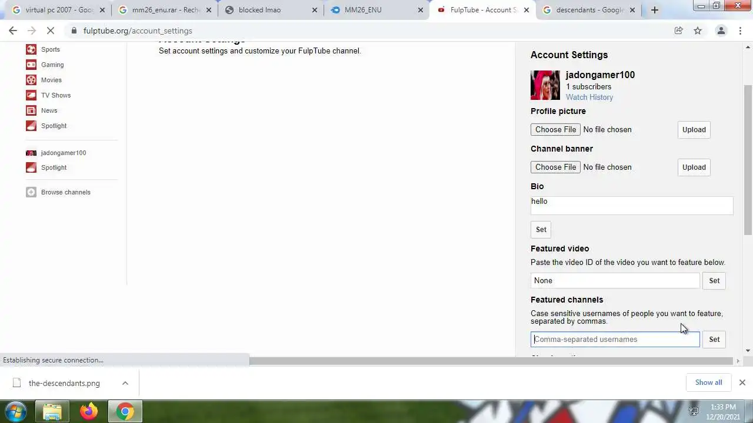Image resolution: width=753 pixels, height=423 pixels.
Task: Click Set button for Featured video
Action: point(714,281)
